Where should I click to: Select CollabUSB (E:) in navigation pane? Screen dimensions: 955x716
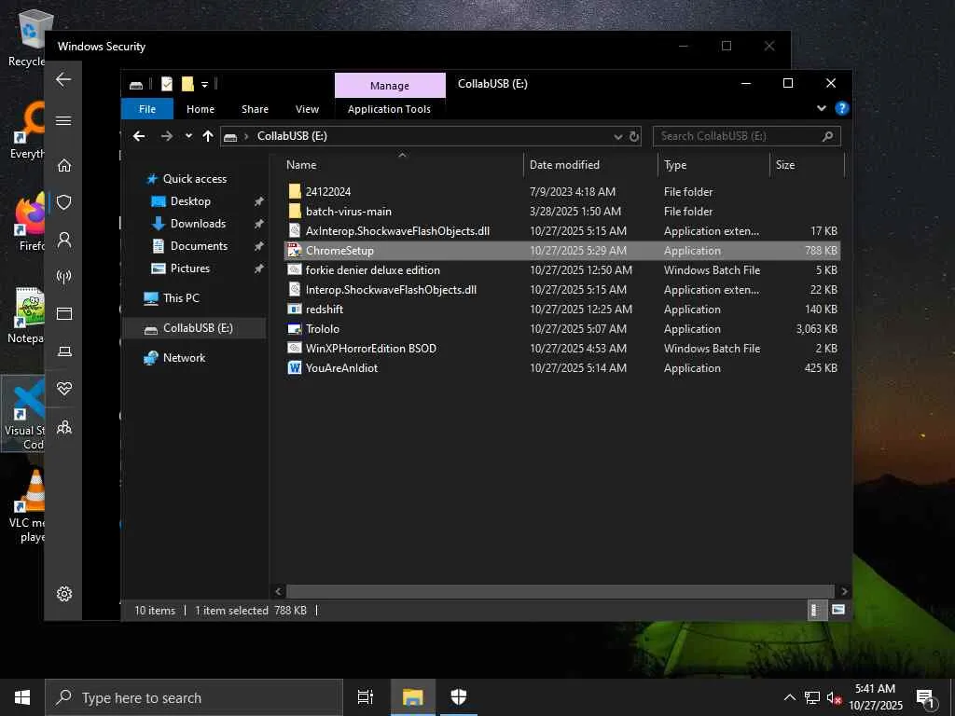click(x=195, y=328)
